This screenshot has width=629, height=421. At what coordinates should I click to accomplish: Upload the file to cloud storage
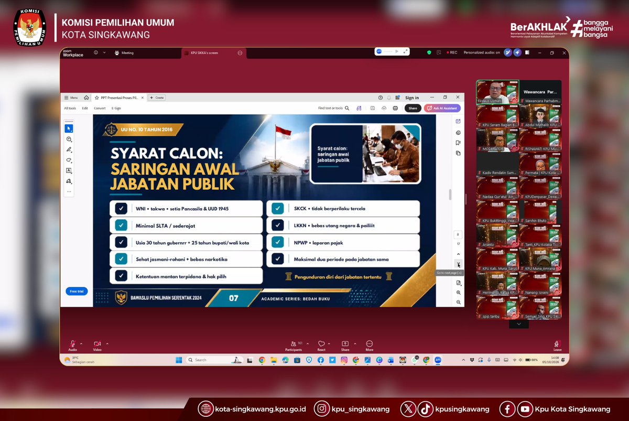(384, 108)
